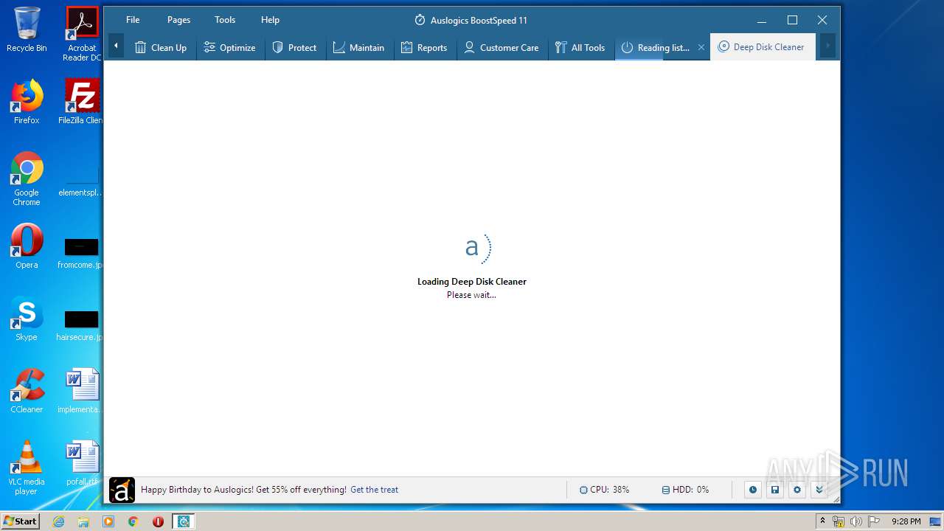Launch Firefox from the desktop

click(27, 102)
